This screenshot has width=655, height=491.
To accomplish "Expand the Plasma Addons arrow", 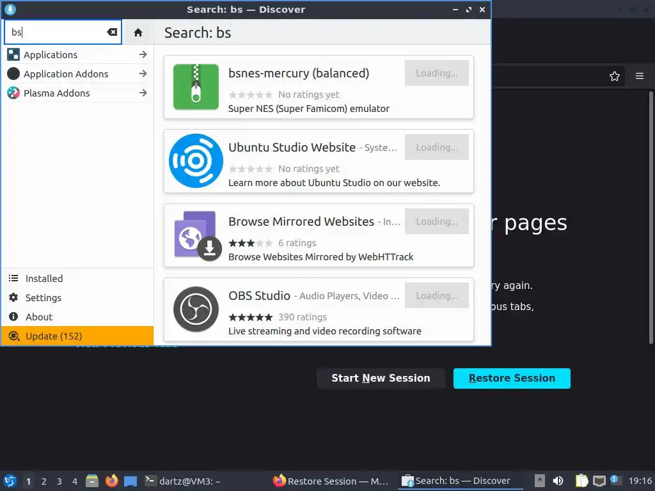I will (x=143, y=93).
